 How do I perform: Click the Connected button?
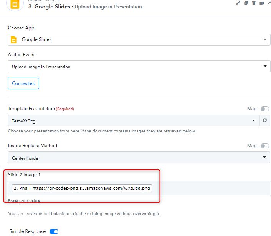coord(23,83)
